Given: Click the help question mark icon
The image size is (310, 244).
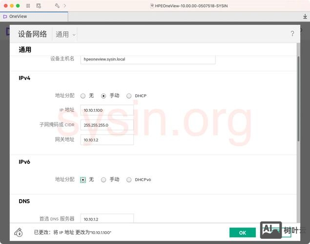Looking at the screenshot, I should click(x=292, y=34).
